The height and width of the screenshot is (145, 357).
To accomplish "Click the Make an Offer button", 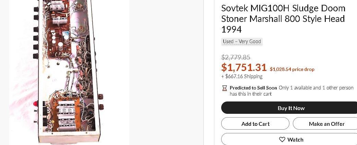I will tap(326, 124).
